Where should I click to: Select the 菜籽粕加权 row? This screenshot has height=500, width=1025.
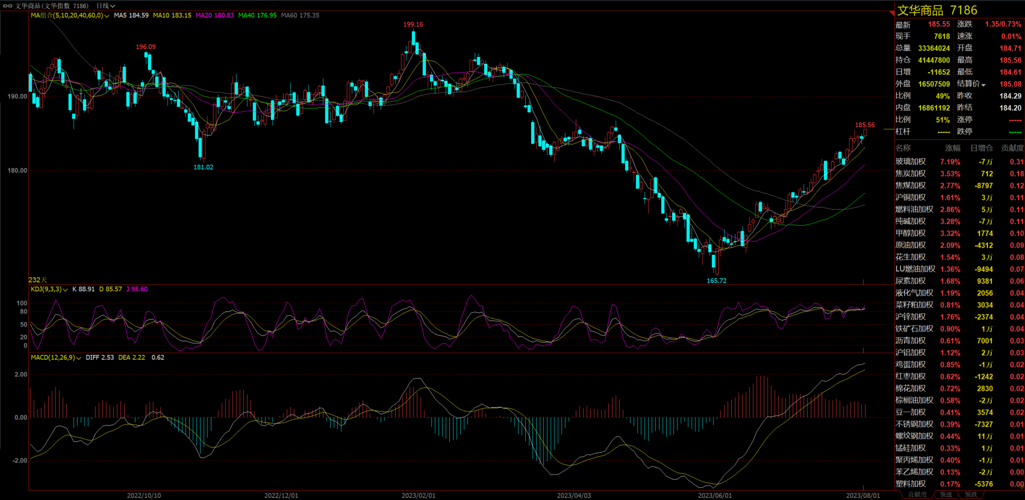pyautogui.click(x=959, y=305)
